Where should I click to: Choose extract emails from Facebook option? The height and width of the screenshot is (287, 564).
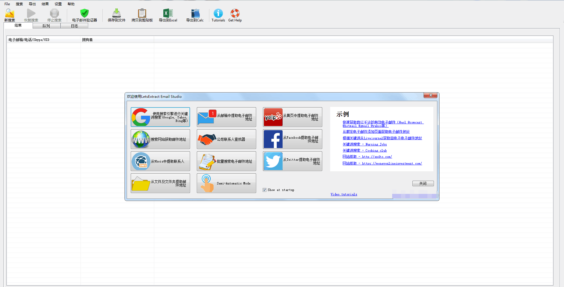pyautogui.click(x=292, y=139)
